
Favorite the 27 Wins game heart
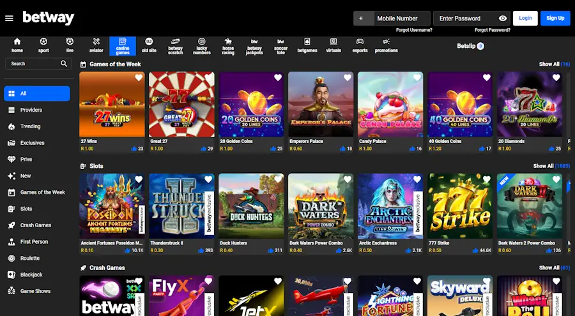point(139,78)
